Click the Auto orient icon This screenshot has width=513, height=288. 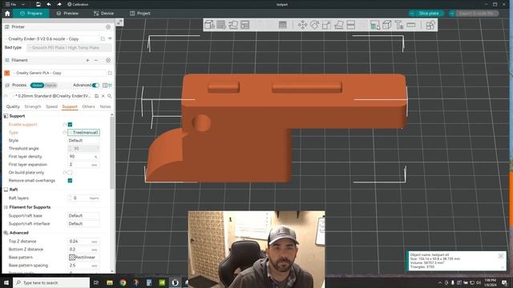(x=233, y=25)
